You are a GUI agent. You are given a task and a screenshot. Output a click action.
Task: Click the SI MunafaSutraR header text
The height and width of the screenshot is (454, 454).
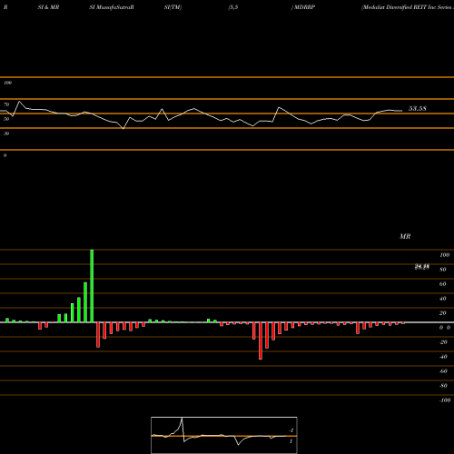coord(112,7)
